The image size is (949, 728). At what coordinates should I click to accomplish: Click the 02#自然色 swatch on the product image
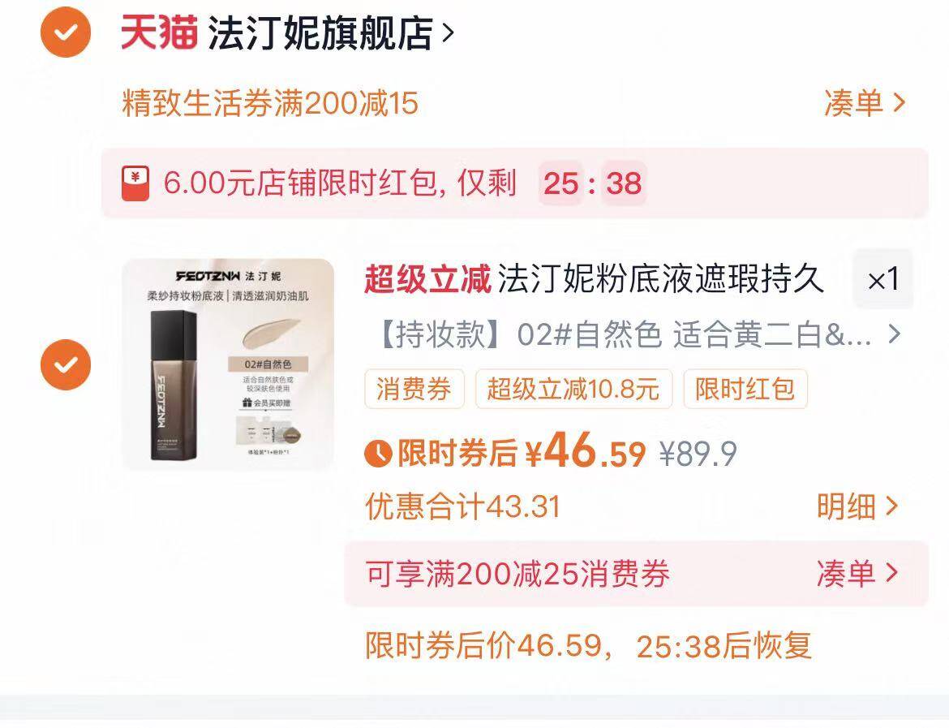(268, 364)
